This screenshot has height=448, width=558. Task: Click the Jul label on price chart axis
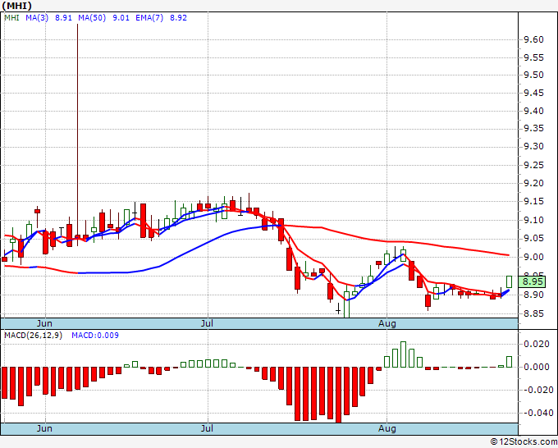coord(207,323)
